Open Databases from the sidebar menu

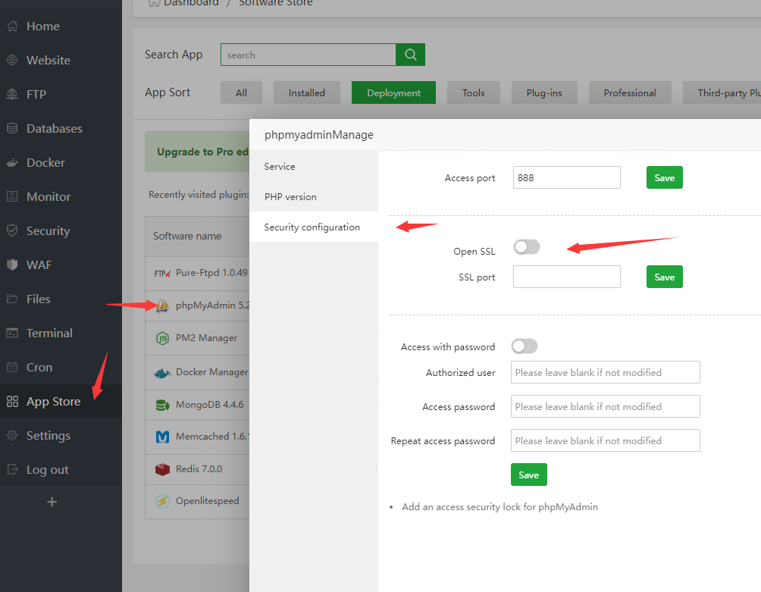(x=54, y=128)
